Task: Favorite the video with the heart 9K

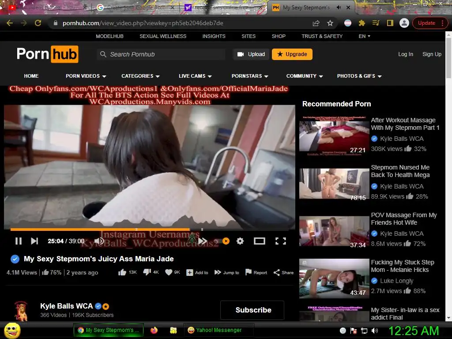Action: pos(173,272)
